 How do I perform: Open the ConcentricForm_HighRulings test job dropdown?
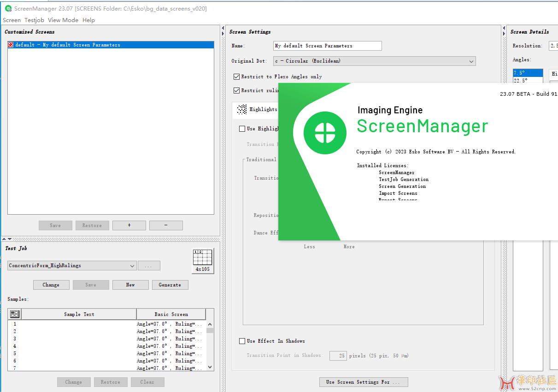72,266
